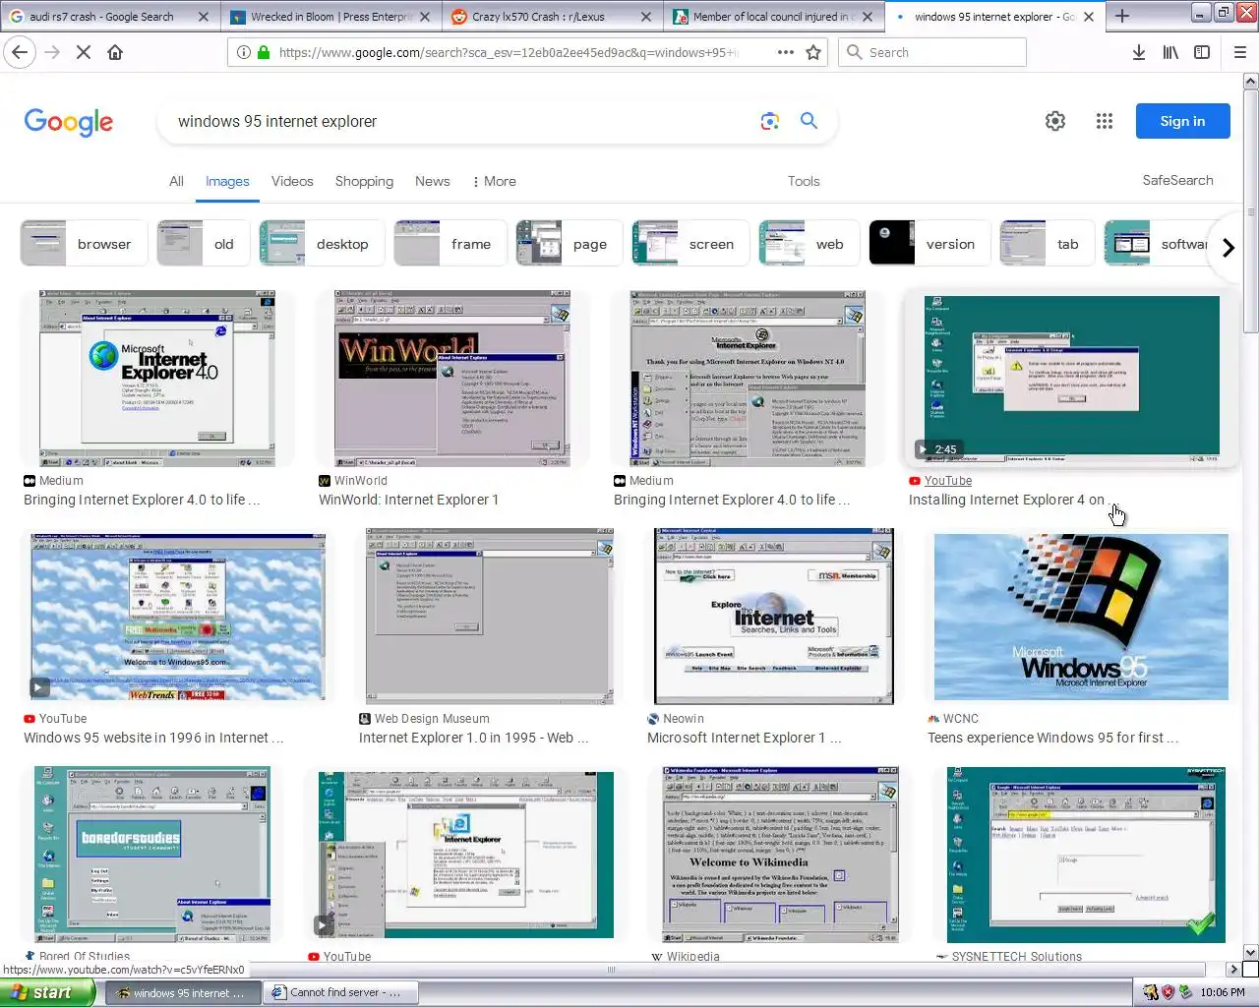Screen dimensions: 1259x1007
Task: Open 'Internet Explorer 1.0 in 1995' link
Action: [x=474, y=738]
